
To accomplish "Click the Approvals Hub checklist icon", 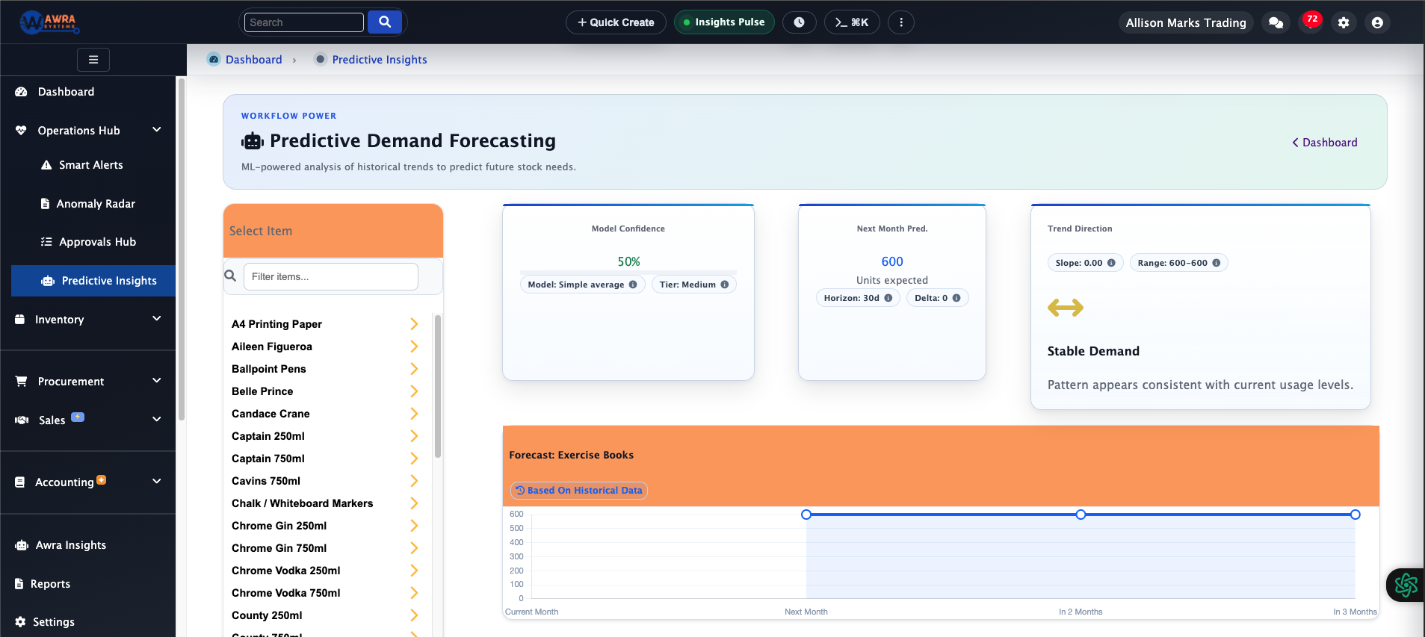I will tap(46, 242).
